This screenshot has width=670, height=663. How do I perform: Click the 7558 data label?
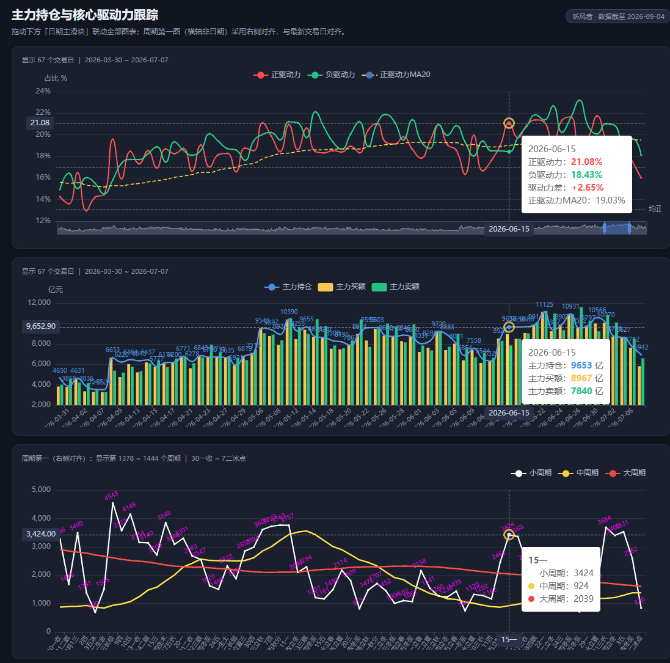473,341
